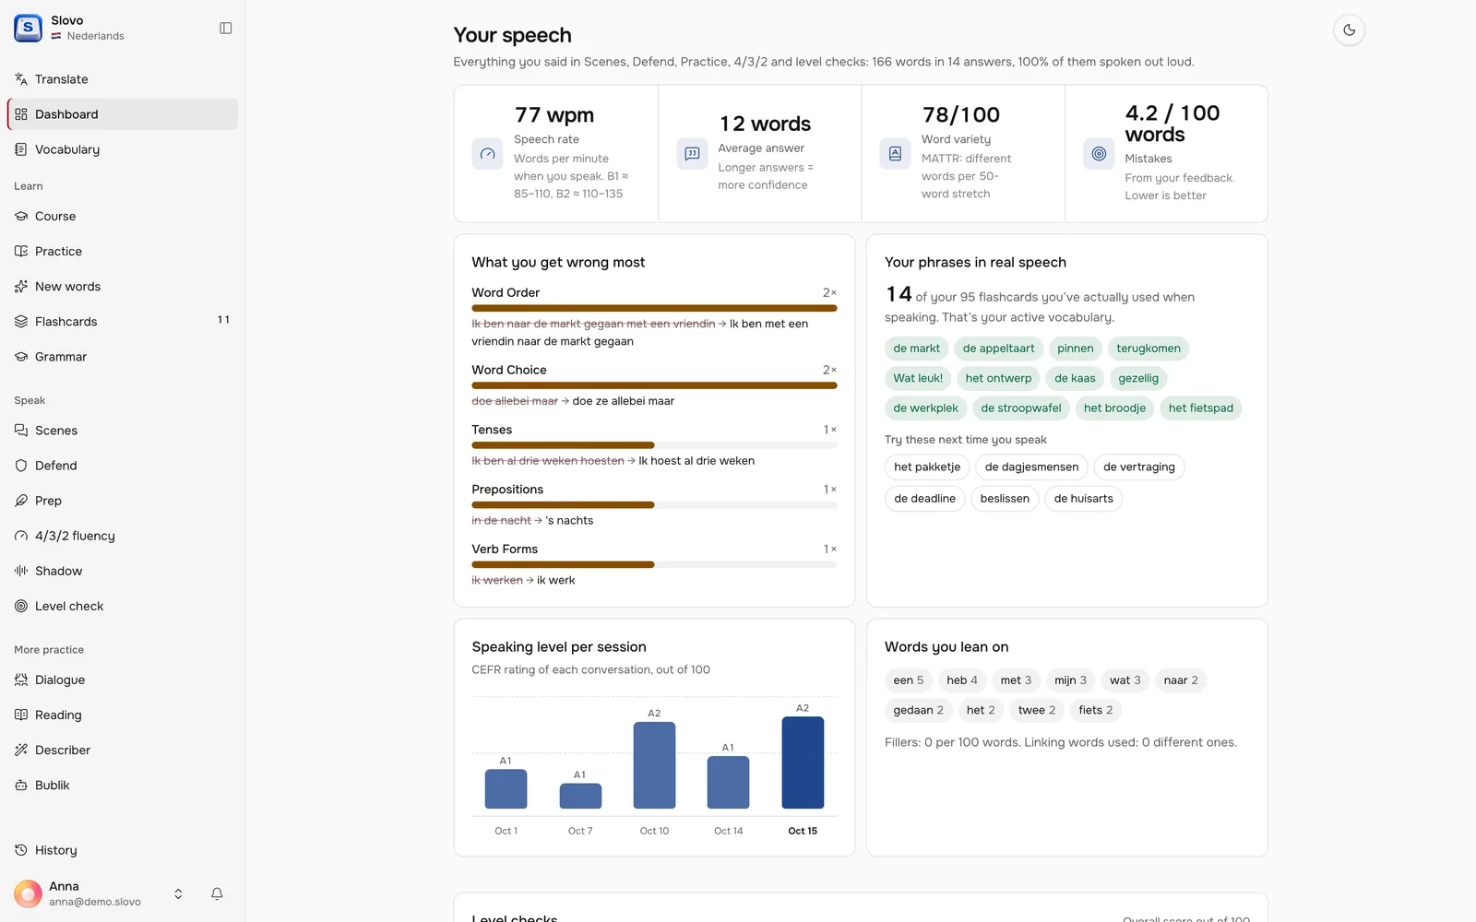Open the History page

pyautogui.click(x=122, y=850)
